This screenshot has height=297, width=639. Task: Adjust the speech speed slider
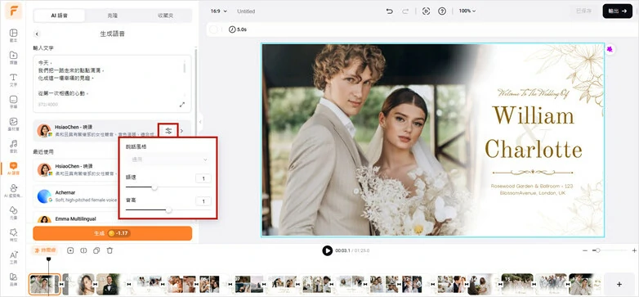pyautogui.click(x=168, y=187)
